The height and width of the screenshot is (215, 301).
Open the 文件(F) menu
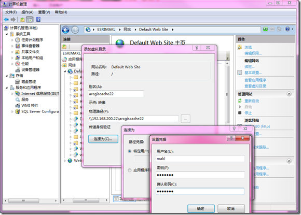pyautogui.click(x=11, y=12)
